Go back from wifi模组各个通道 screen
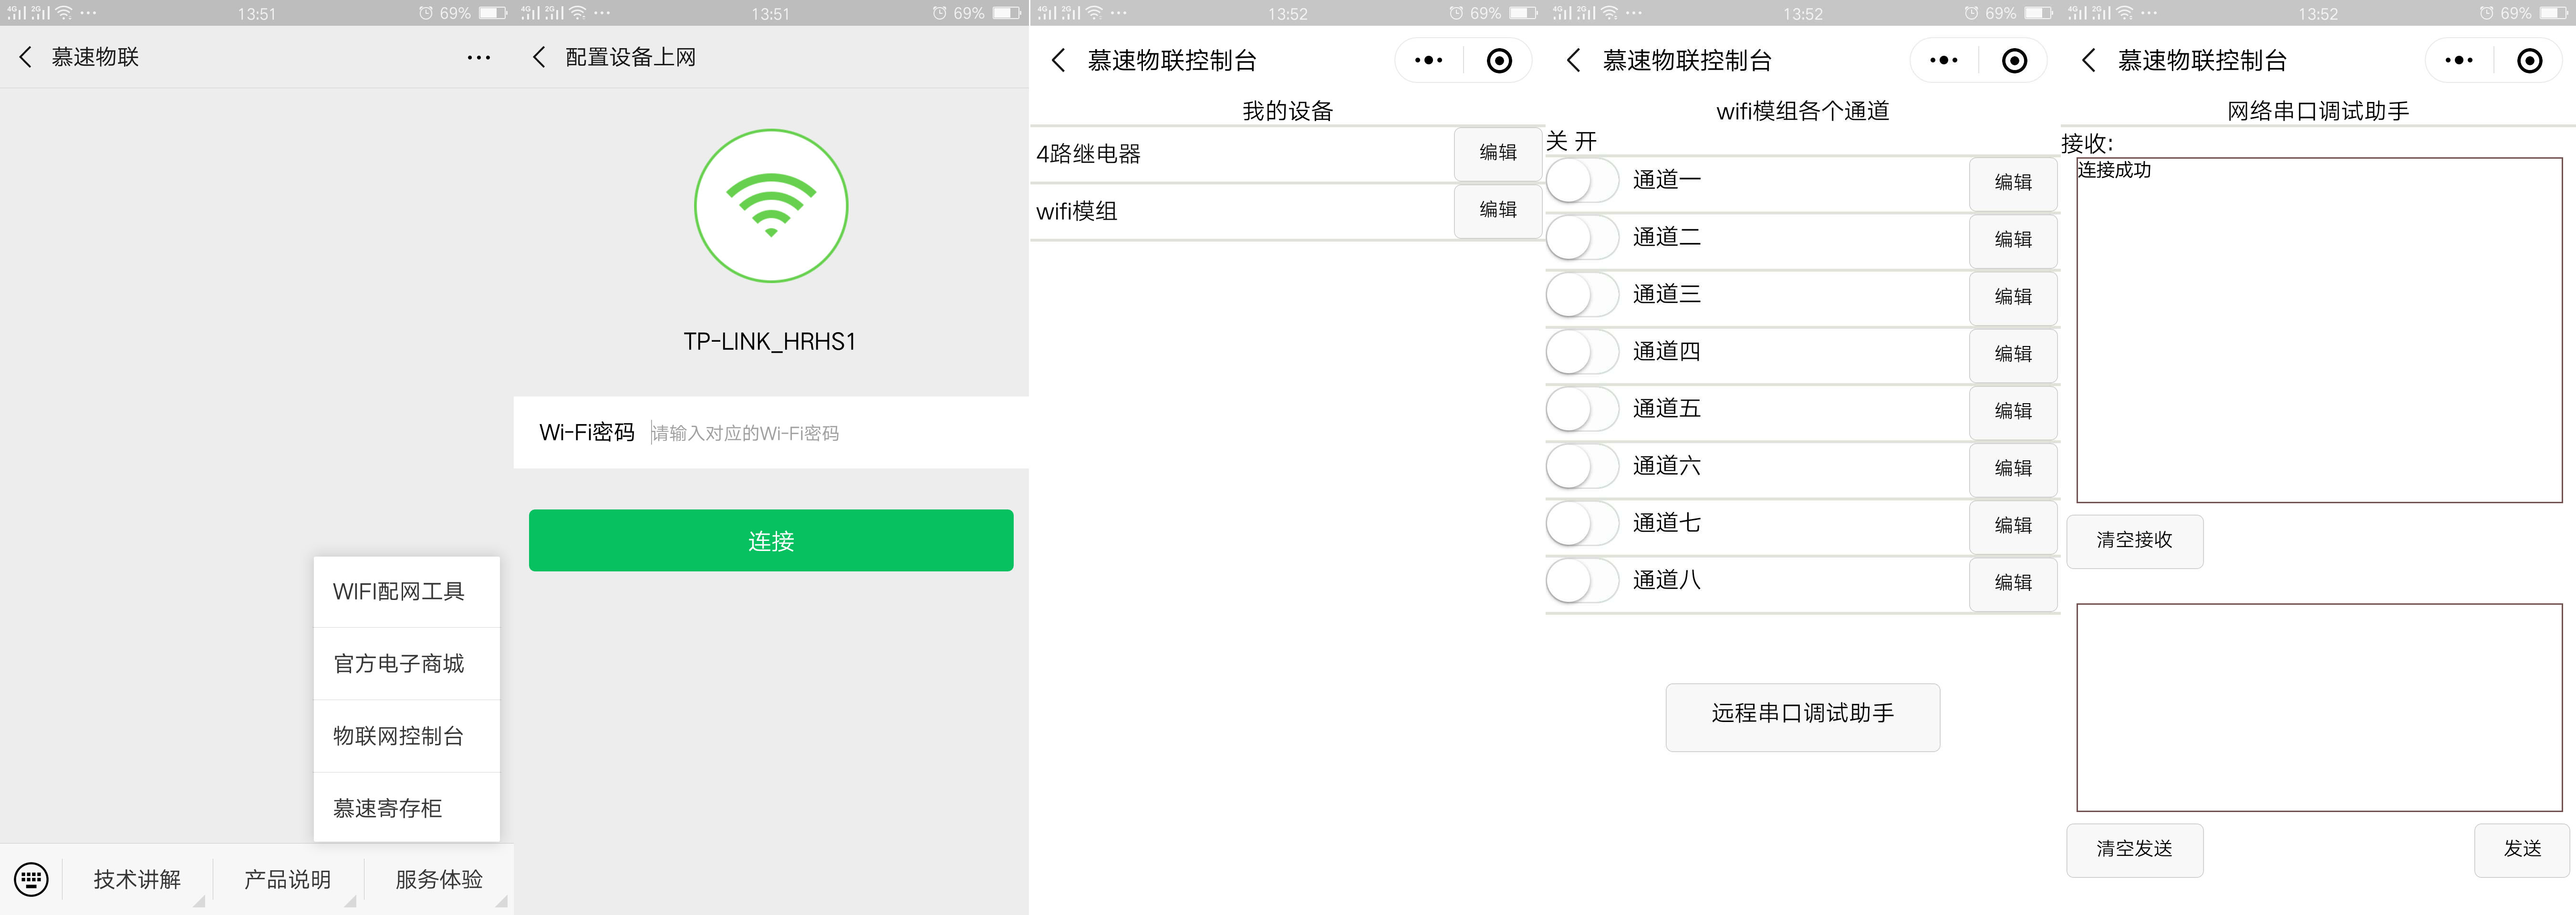This screenshot has width=2576, height=915. (x=1573, y=60)
